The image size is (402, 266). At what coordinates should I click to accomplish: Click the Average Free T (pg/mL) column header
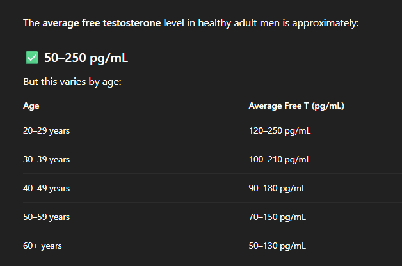[x=296, y=106]
